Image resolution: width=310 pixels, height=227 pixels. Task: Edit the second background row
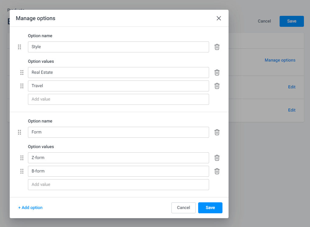(291, 110)
